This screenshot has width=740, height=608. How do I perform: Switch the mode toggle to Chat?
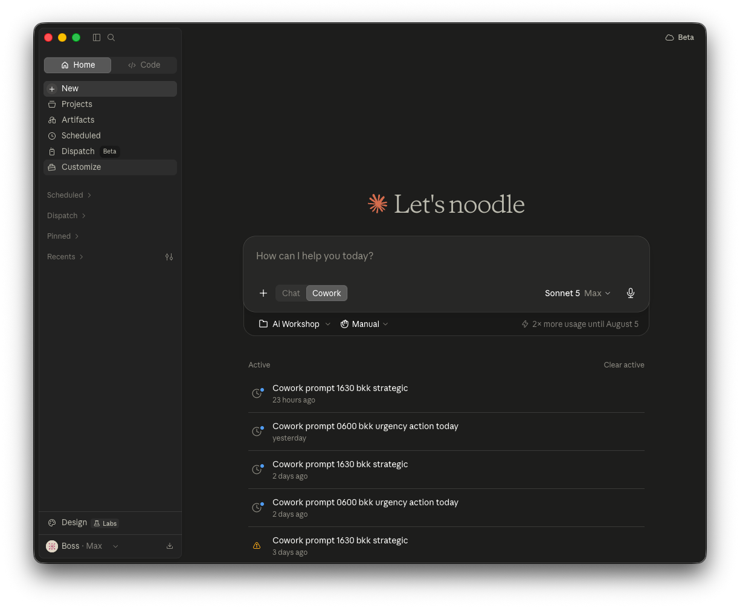click(x=291, y=293)
